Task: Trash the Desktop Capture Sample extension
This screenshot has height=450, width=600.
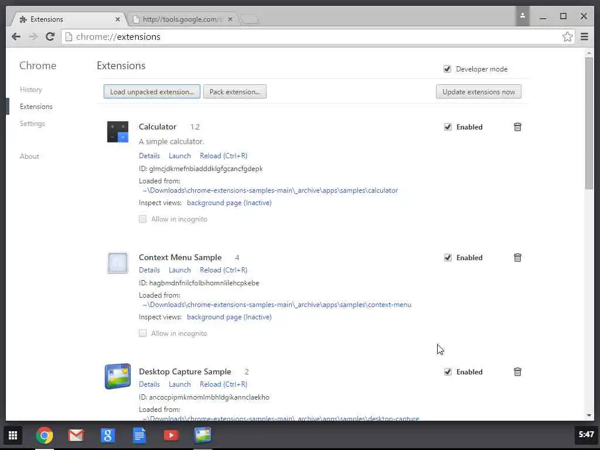Action: coord(517,372)
